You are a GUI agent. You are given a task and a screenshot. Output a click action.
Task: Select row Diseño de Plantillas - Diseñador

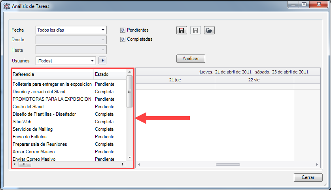pos(69,114)
